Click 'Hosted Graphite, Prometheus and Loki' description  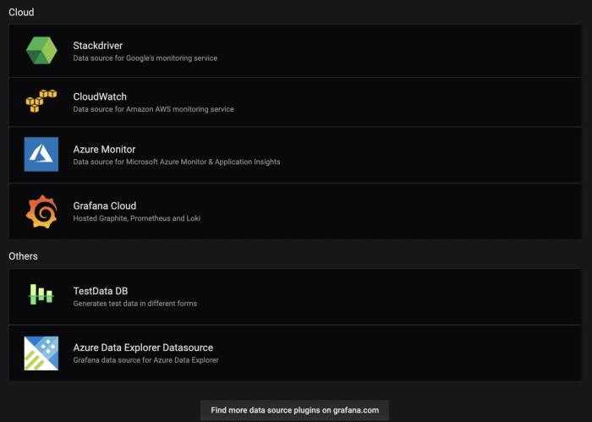136,218
